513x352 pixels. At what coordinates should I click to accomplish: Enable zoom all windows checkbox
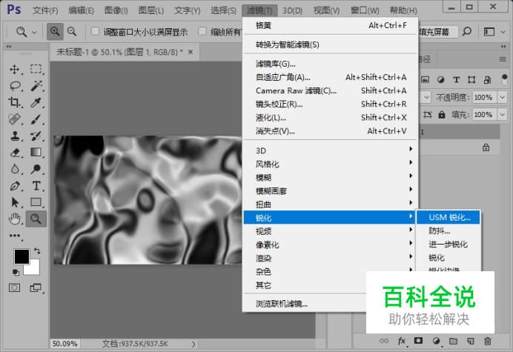[x=202, y=31]
